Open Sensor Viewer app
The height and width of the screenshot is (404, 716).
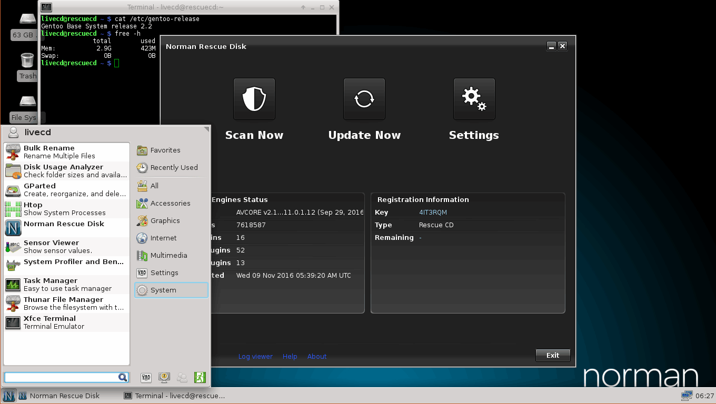click(66, 247)
